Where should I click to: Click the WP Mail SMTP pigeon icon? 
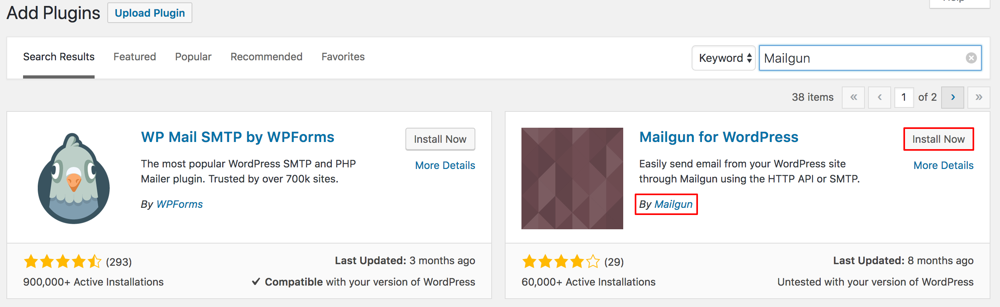[x=74, y=178]
